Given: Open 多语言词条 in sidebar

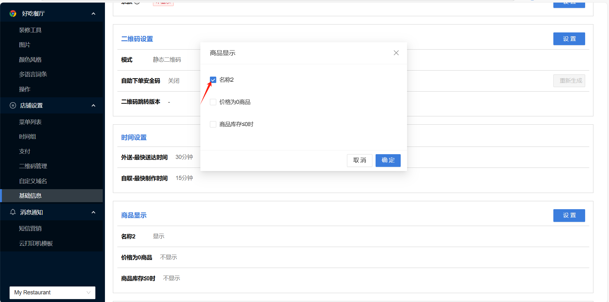Looking at the screenshot, I should (33, 74).
